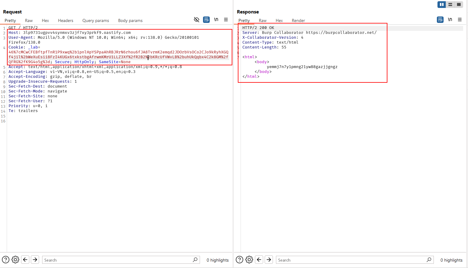
Task: Click response body string yemmj7n7y1pmng21yw88gazjjgngz
Action: pyautogui.click(x=302, y=67)
